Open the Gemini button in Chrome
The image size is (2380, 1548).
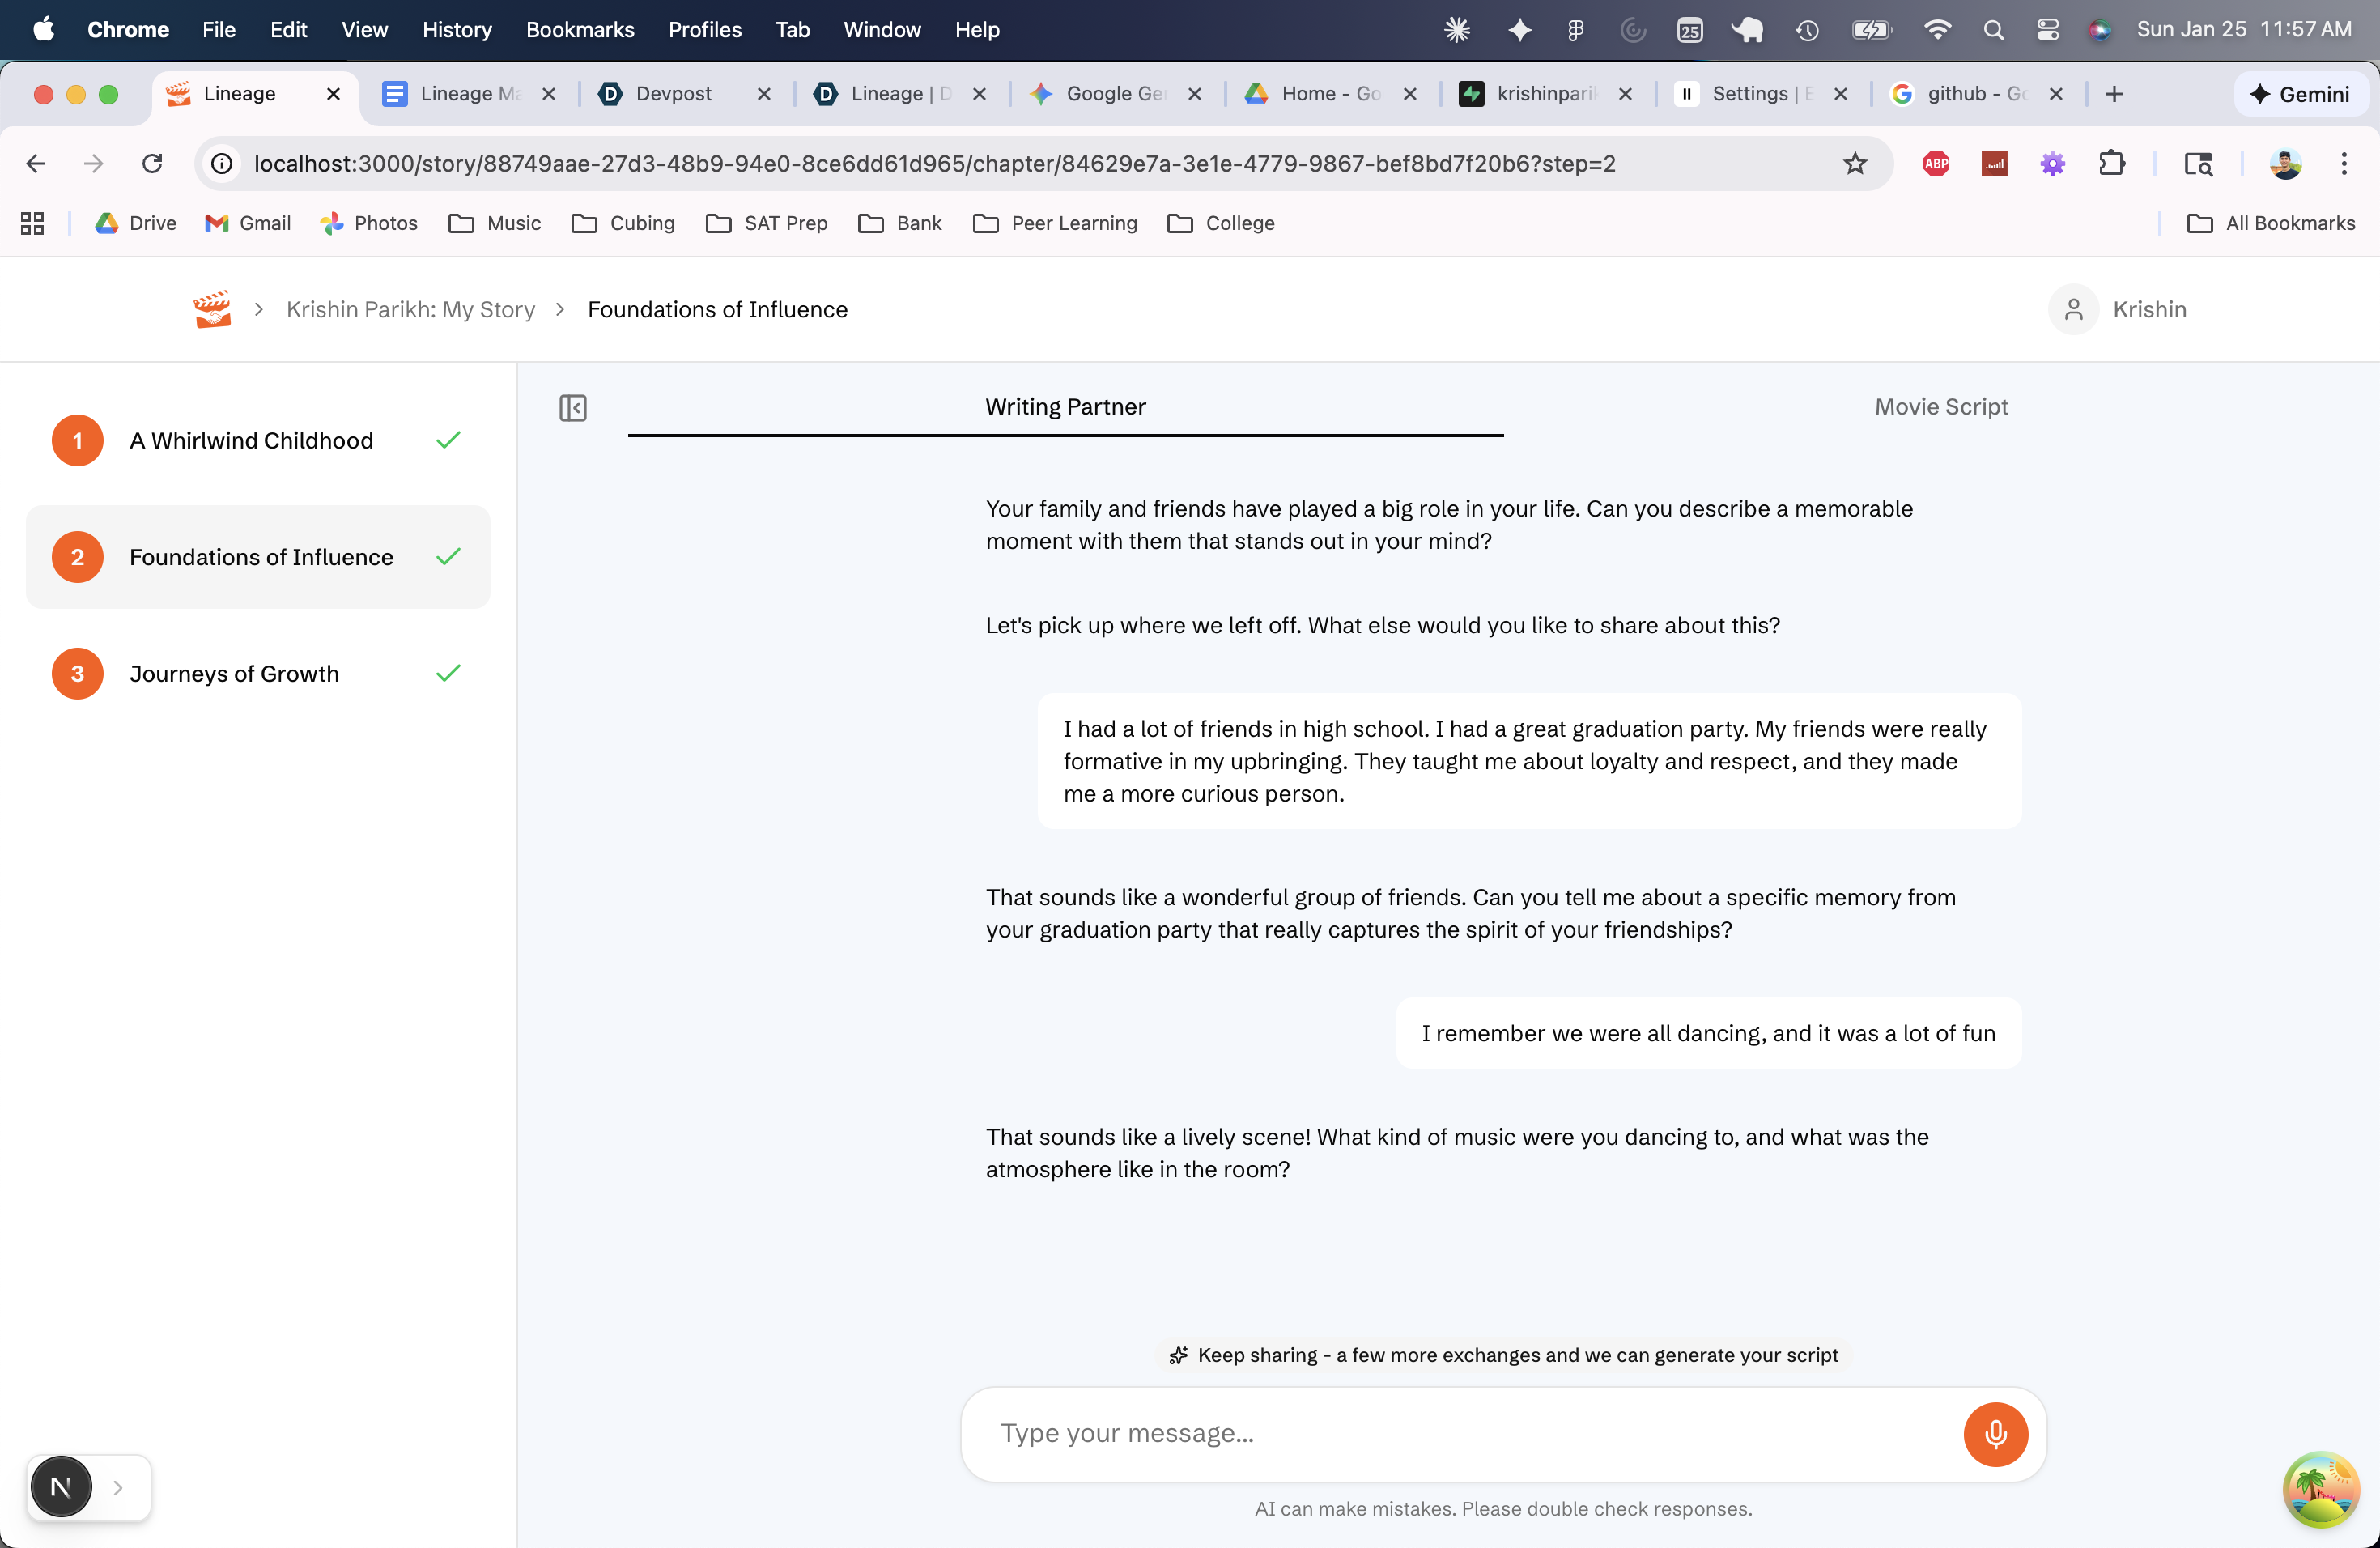click(2299, 94)
